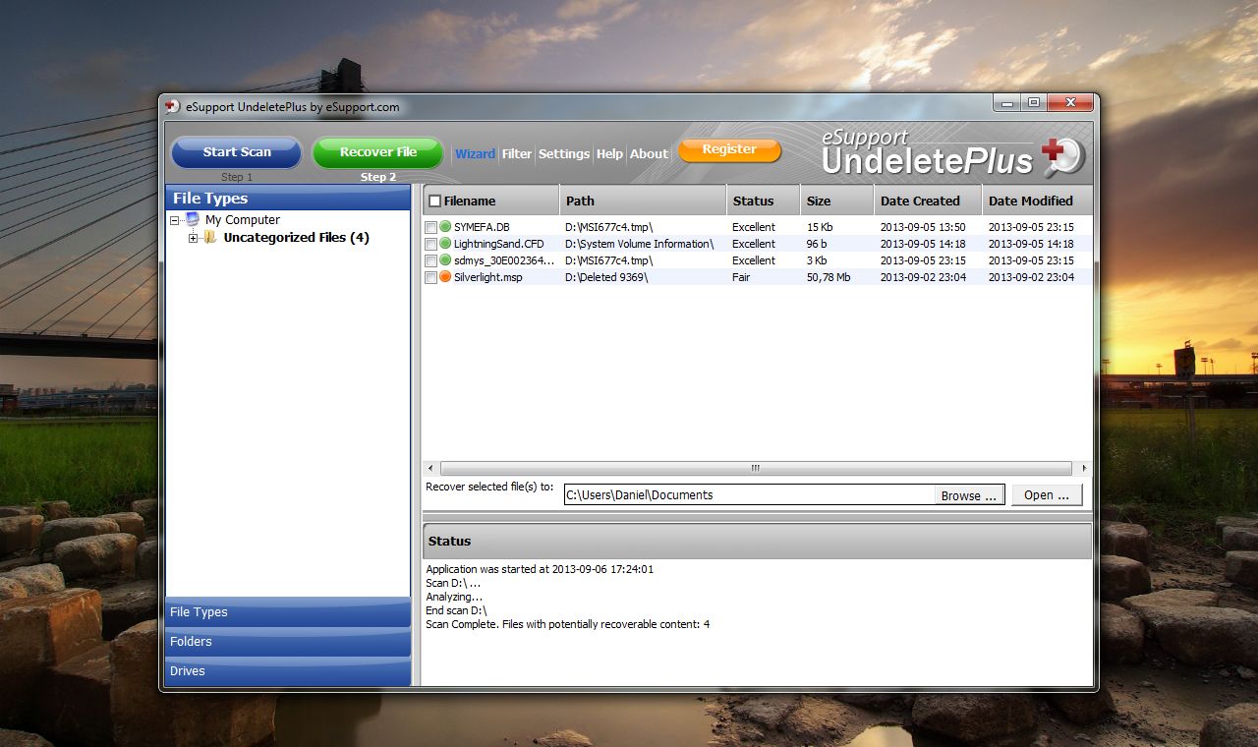Click the Status panel header
The width and height of the screenshot is (1258, 747).
click(x=757, y=541)
